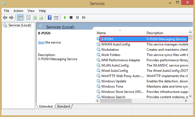The image size is (195, 117).
Task: Click the vertical scrollbar down arrow
Action: click(190, 96)
